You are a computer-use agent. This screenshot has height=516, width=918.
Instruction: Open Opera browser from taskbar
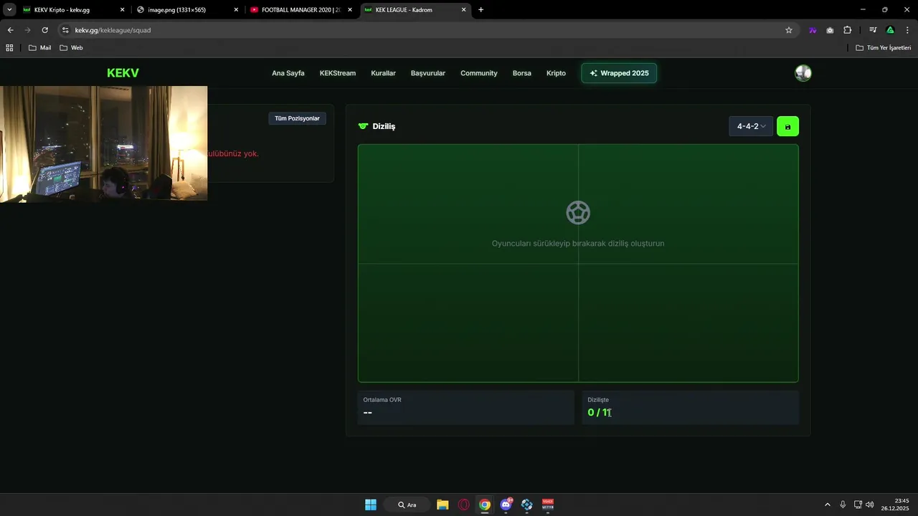(x=464, y=505)
